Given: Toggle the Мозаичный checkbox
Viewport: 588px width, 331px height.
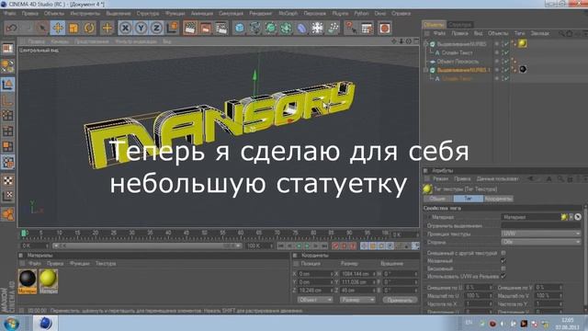Looking at the screenshot, I should pos(503,260).
